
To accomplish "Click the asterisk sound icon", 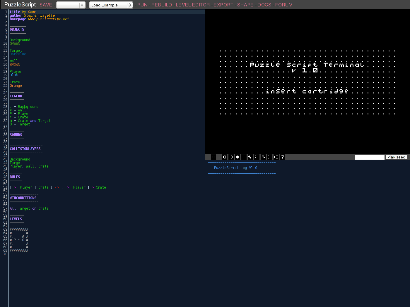I will pos(238,157).
